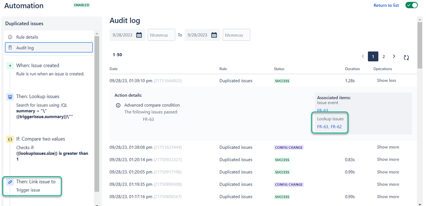The image size is (426, 206).
Task: Open the start date calendar picker icon
Action: (x=139, y=35)
